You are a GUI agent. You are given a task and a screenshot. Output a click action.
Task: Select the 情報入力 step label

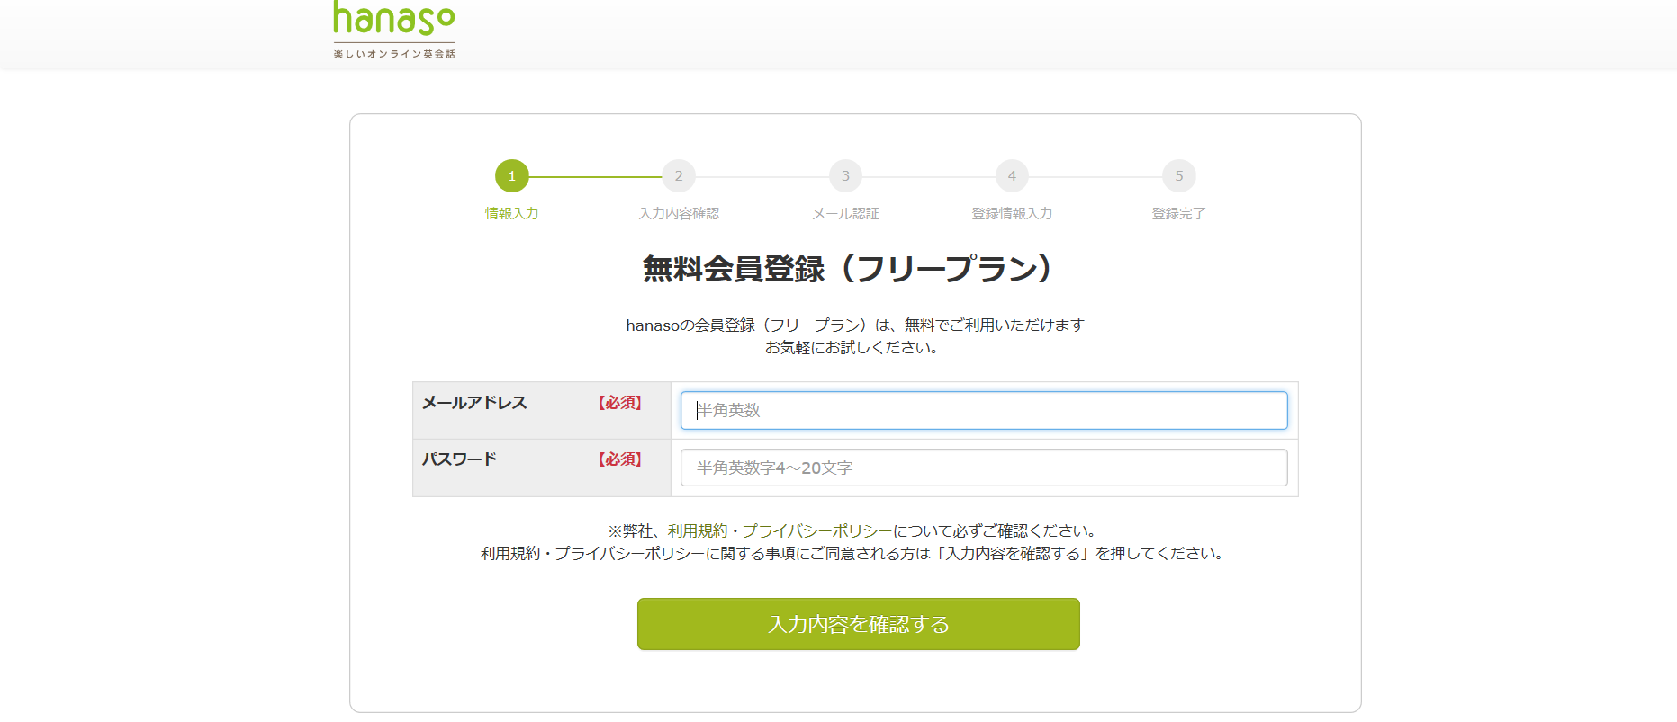click(512, 214)
